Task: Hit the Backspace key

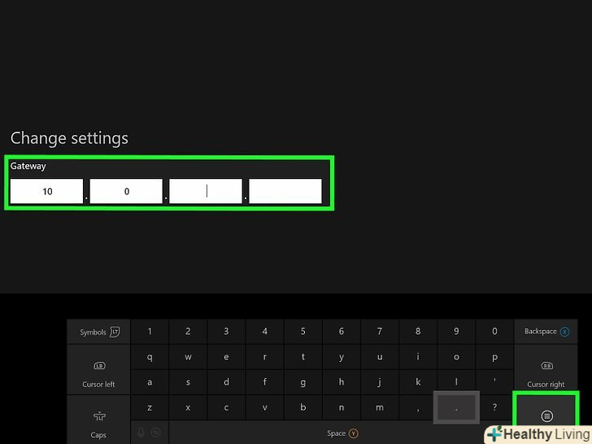Action: pos(546,332)
